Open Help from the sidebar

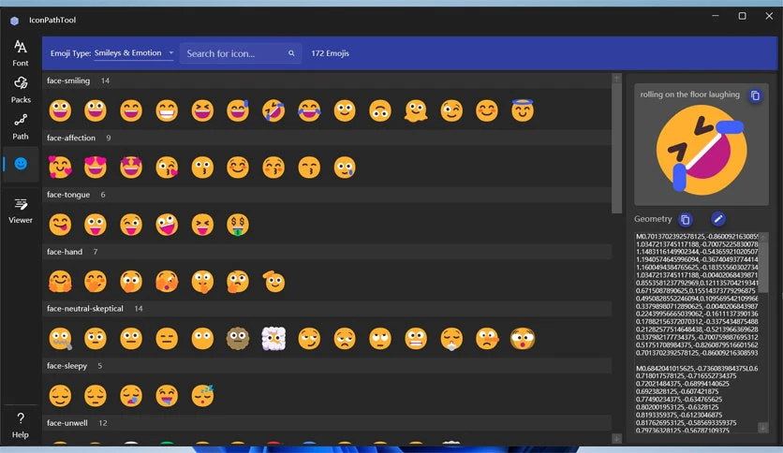[x=21, y=425]
